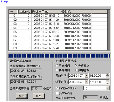Select row with time 17:23:04

coord(58,40)
